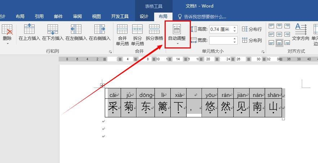Increase the 宽度 column width value

(235, 39)
